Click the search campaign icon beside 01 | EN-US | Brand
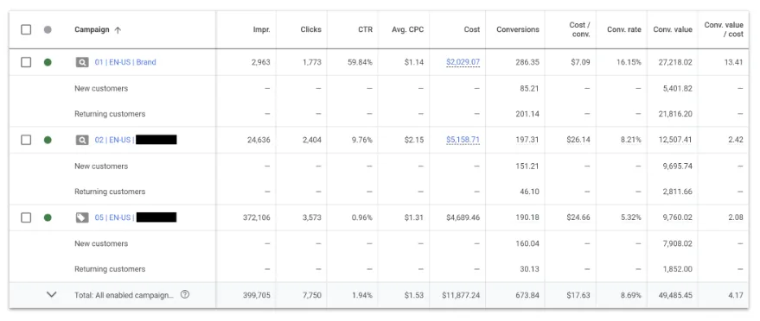This screenshot has width=760, height=321. 82,62
